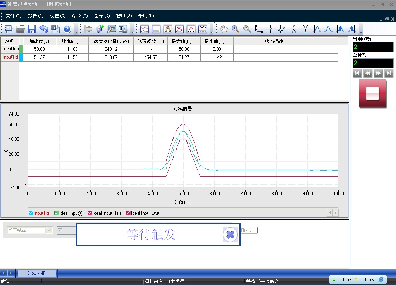This screenshot has height=285, width=396.
Task: Click the table view icon in toolbar
Action: click(x=156, y=29)
